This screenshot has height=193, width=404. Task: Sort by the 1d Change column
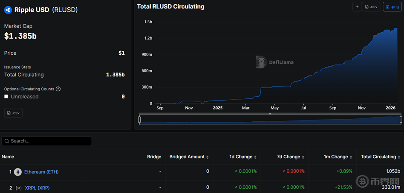click(243, 157)
